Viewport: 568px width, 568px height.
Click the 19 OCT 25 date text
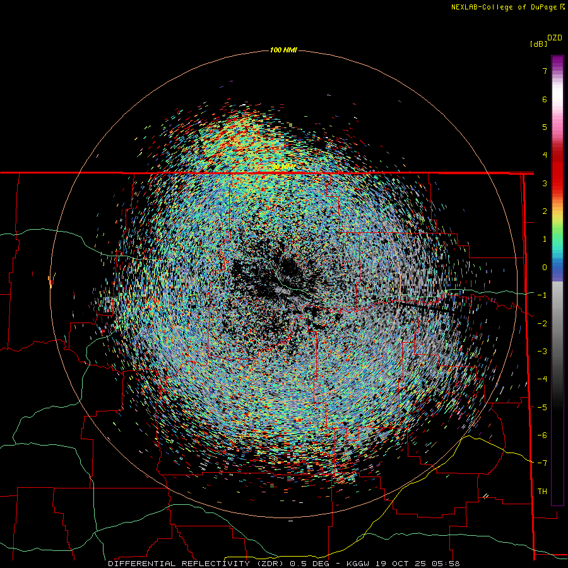click(401, 564)
